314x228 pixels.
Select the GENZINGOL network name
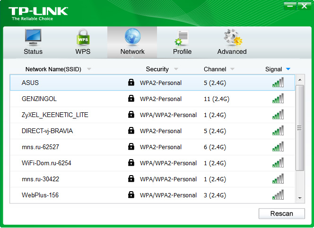point(39,99)
